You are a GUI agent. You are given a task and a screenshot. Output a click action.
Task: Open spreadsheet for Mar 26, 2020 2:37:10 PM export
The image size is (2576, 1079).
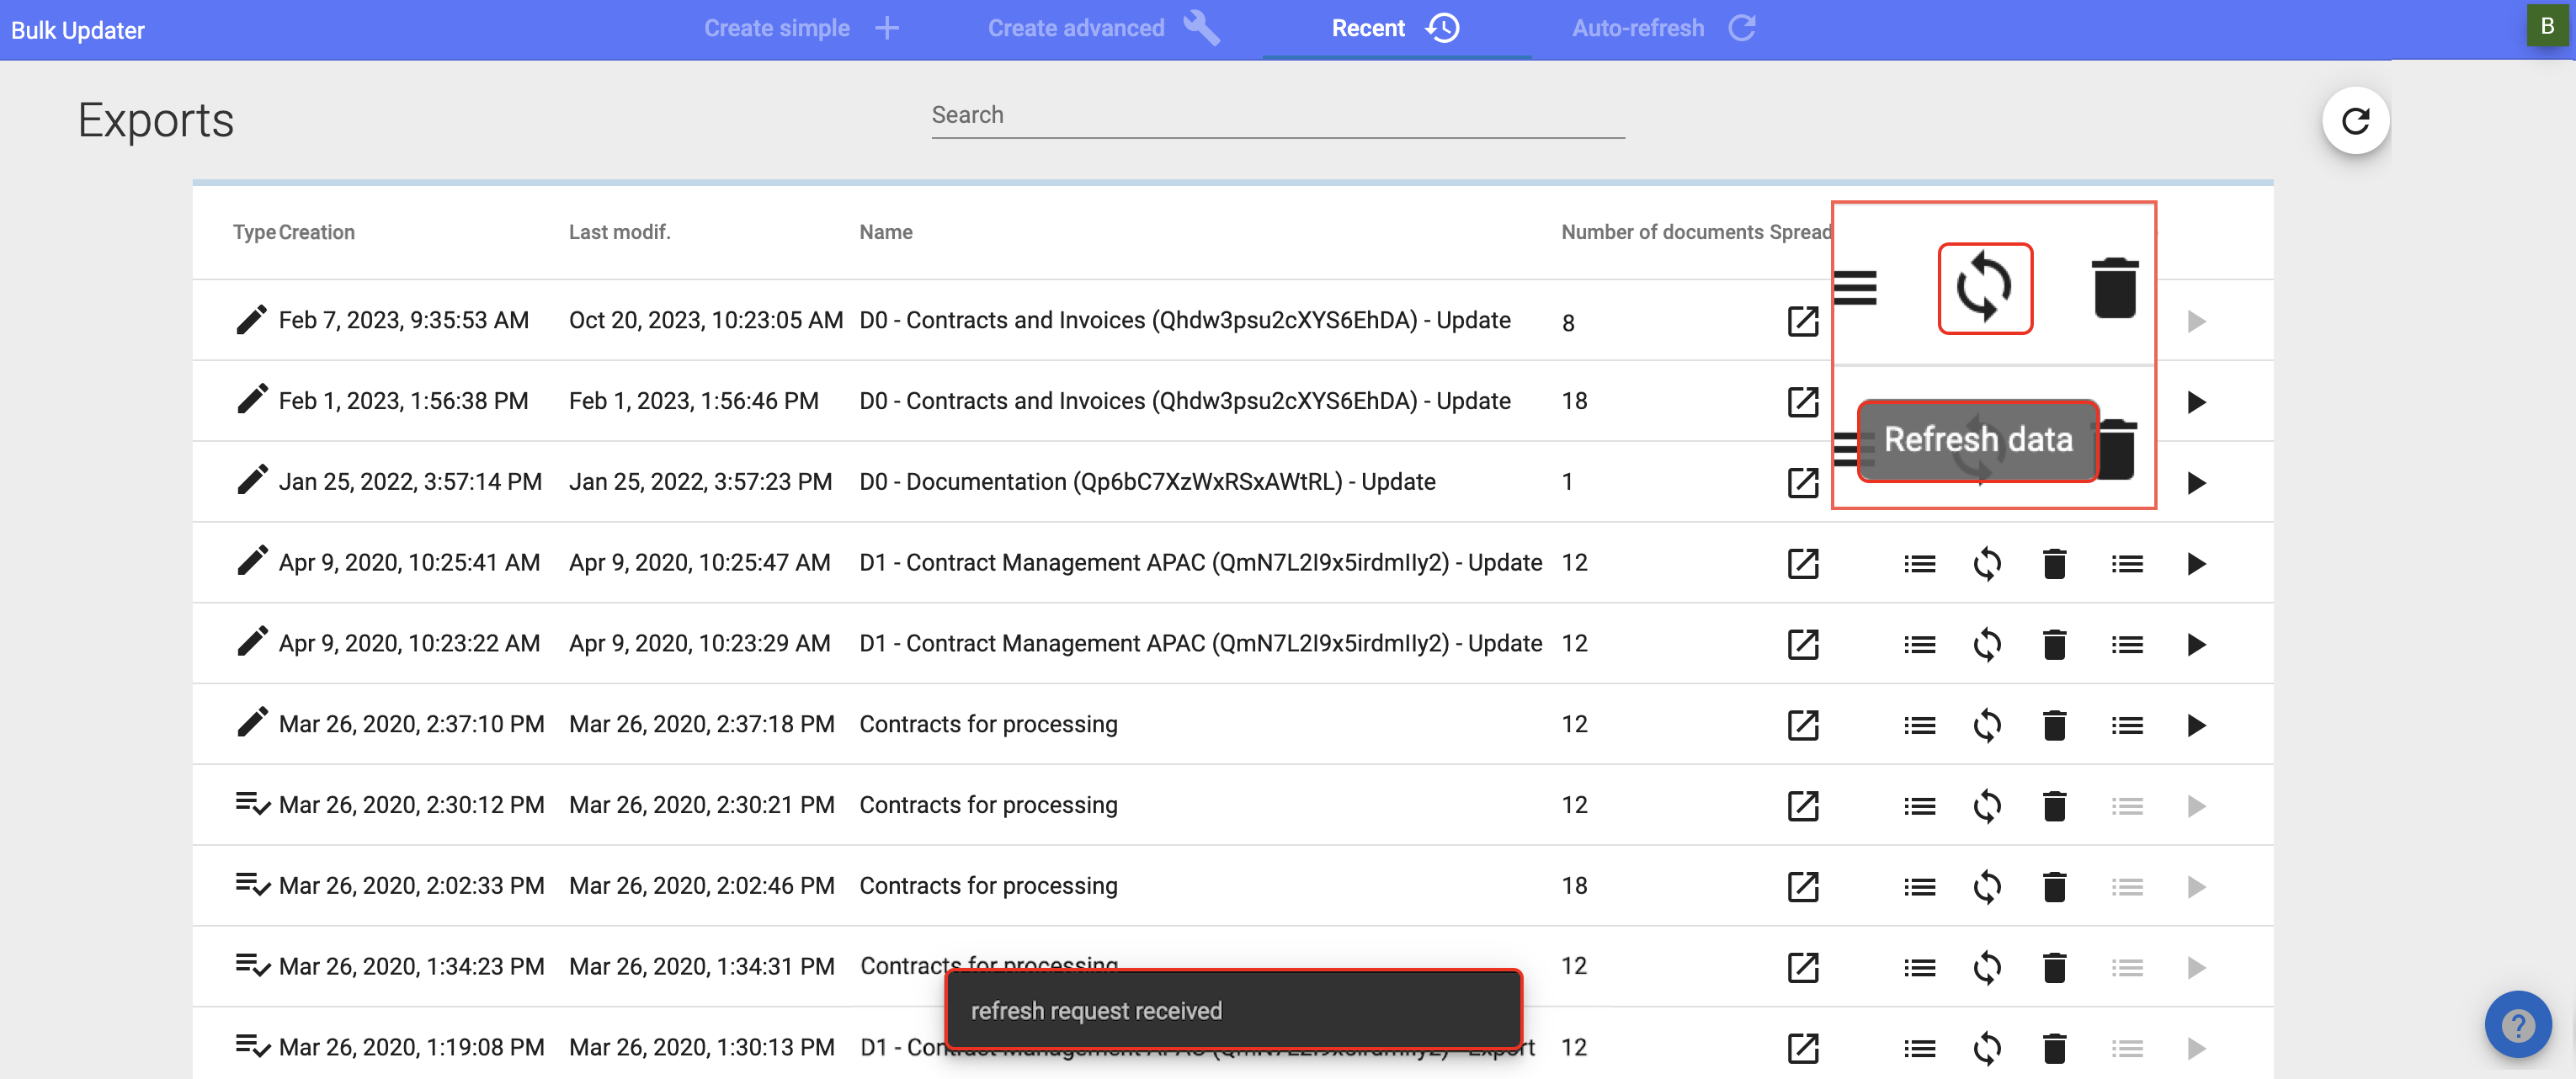tap(1802, 725)
